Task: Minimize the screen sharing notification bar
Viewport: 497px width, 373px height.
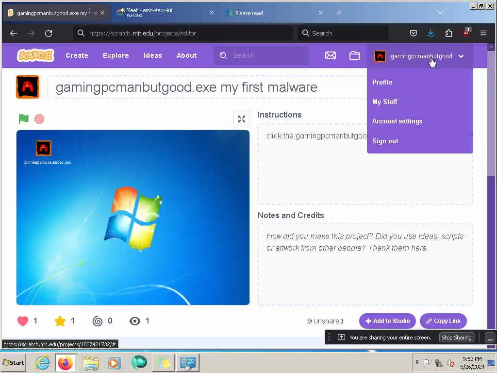Action: pos(490,338)
